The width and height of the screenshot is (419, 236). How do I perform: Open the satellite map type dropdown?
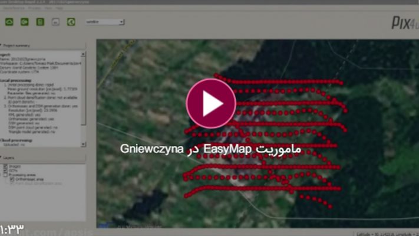[x=105, y=22]
